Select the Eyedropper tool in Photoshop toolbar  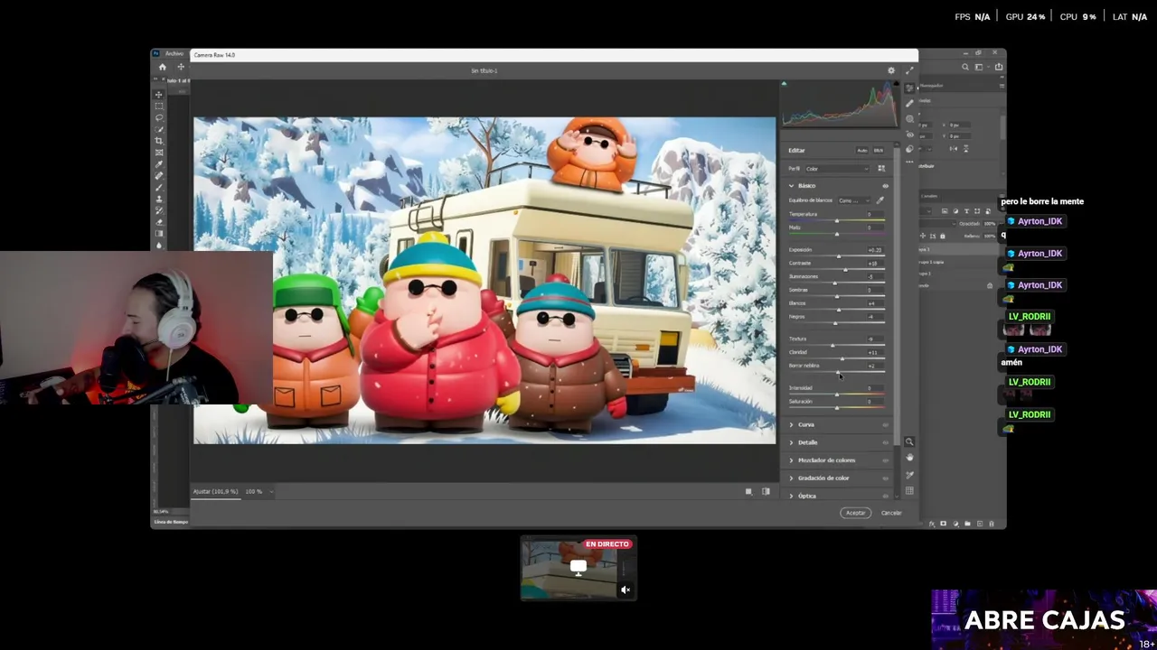click(159, 164)
